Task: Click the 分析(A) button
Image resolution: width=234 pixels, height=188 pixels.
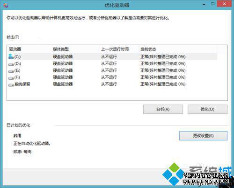Action: (x=163, y=109)
